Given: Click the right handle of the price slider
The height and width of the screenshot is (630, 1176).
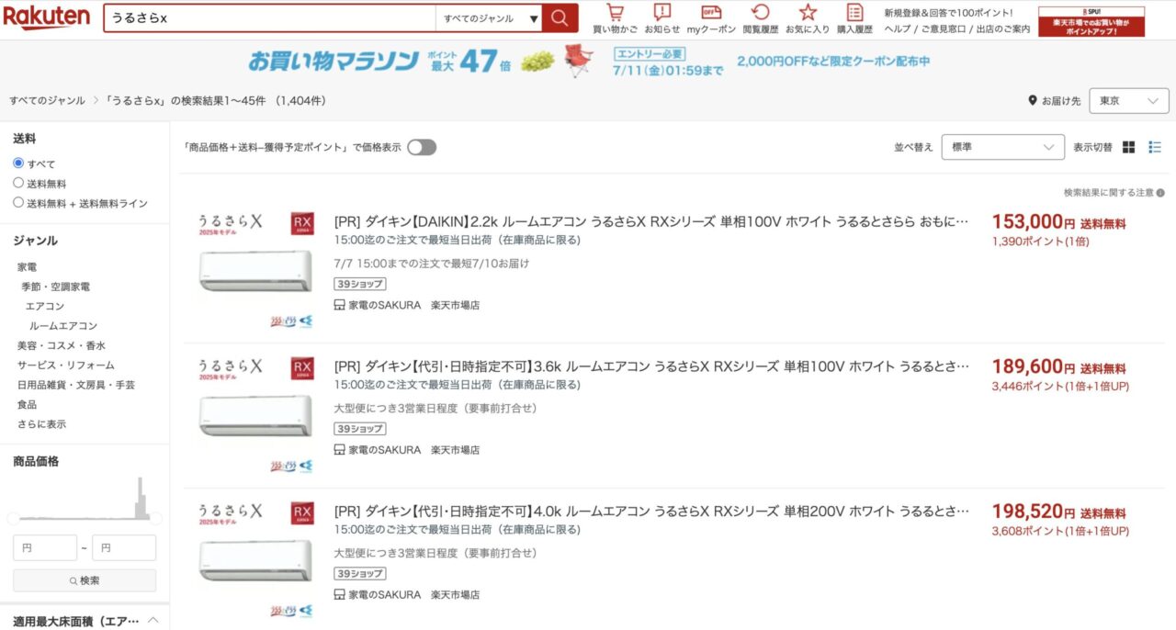Looking at the screenshot, I should (156, 519).
